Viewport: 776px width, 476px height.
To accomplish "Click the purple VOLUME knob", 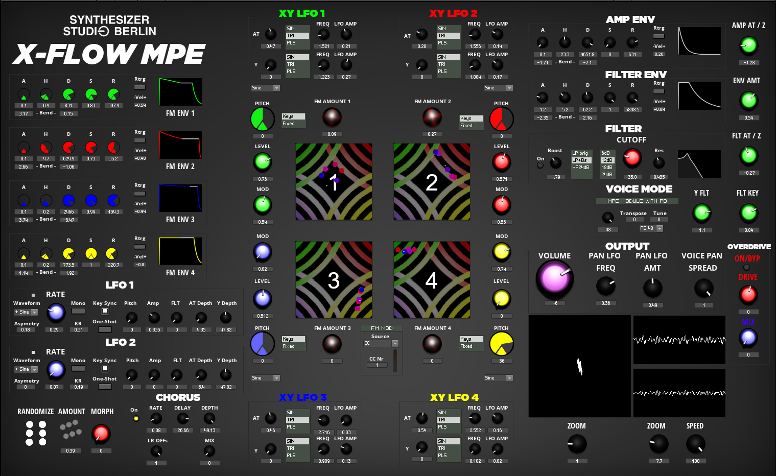I will (554, 279).
